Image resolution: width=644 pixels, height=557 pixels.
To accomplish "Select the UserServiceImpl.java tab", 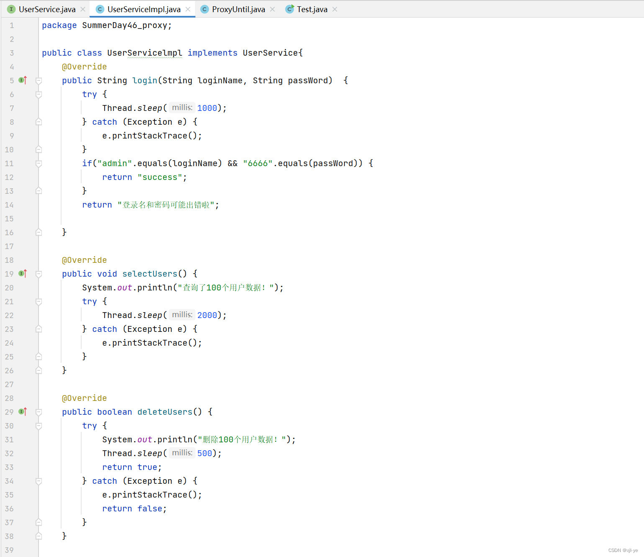I will pyautogui.click(x=144, y=9).
